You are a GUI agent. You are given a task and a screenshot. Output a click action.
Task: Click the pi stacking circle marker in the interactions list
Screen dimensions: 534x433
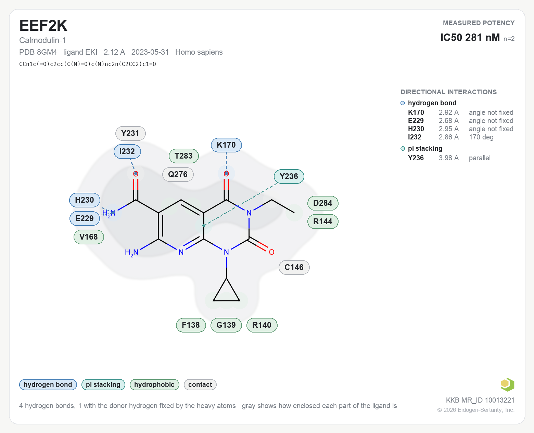click(403, 148)
